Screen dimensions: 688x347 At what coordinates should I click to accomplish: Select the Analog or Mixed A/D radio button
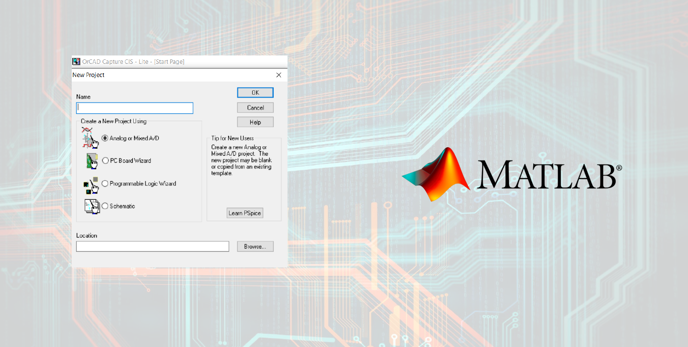105,138
